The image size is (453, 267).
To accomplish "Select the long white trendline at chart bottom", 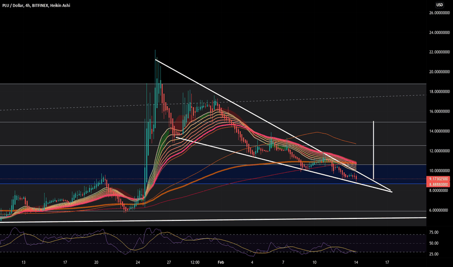I will coord(213,220).
